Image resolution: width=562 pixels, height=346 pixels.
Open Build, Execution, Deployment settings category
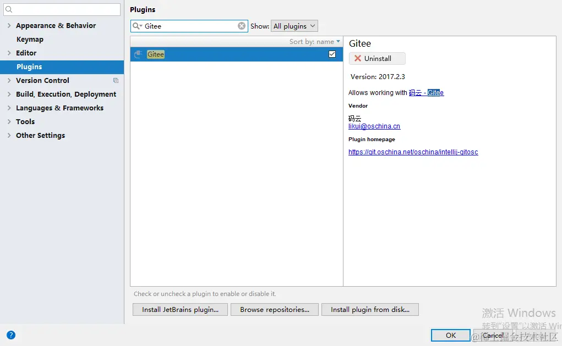click(x=66, y=94)
